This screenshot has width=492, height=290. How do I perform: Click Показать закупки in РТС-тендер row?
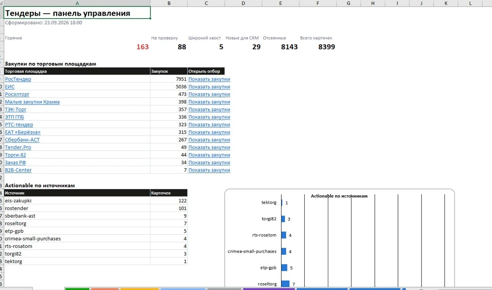[x=209, y=125]
